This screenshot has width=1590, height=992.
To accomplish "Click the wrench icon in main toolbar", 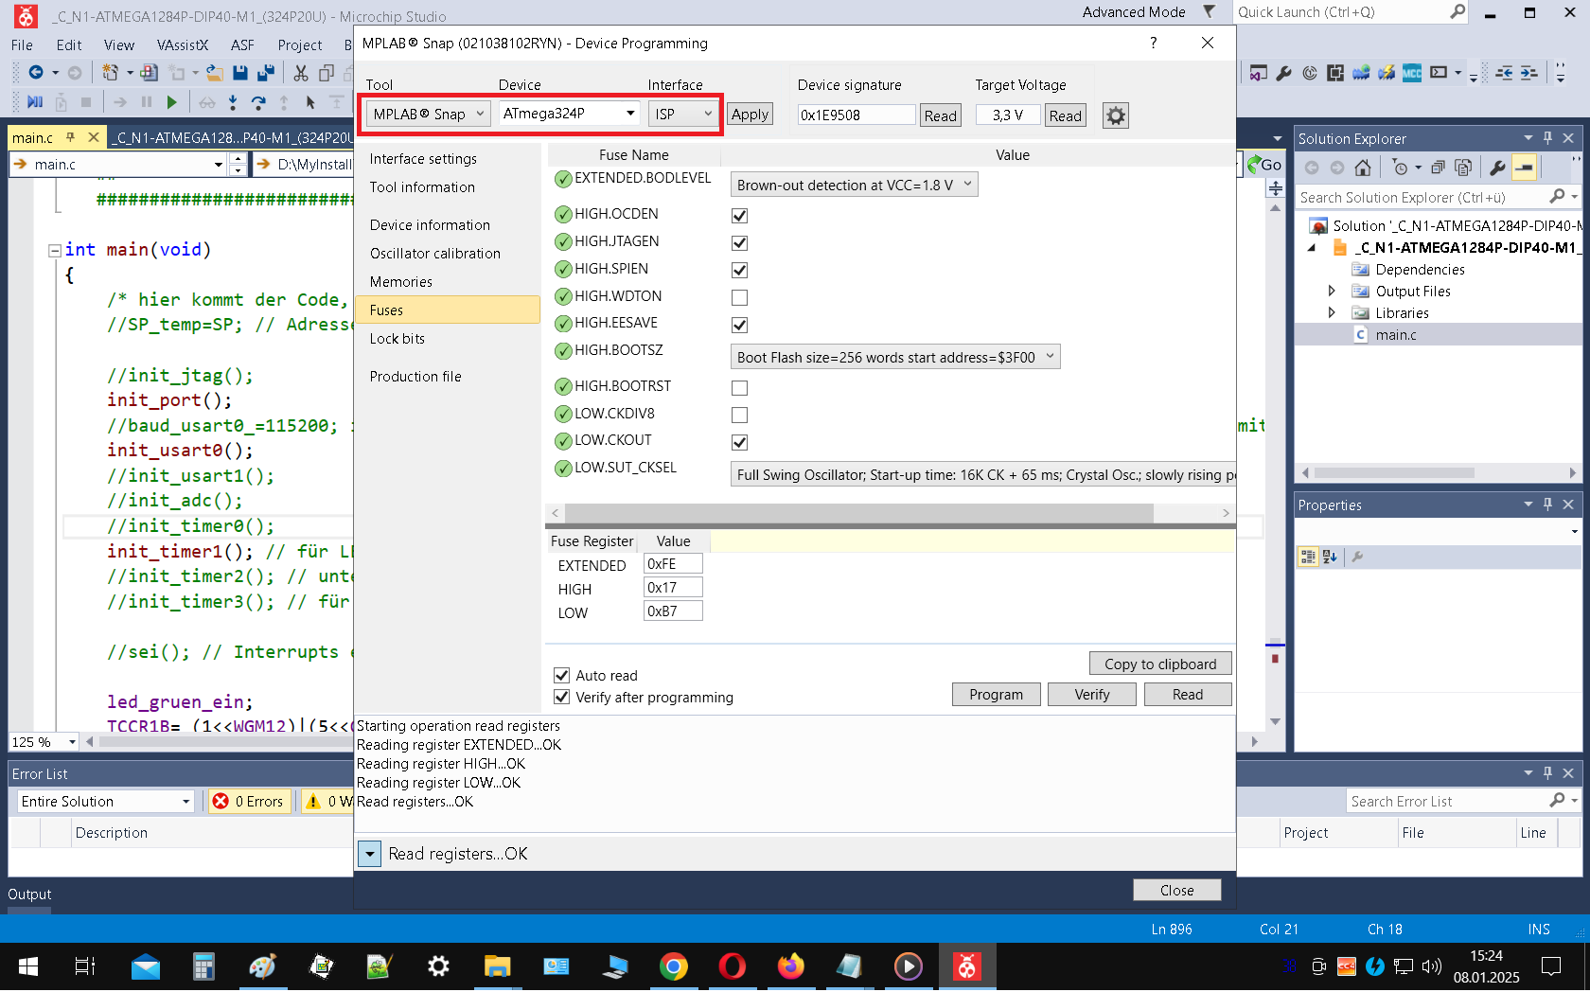I will (x=1283, y=73).
